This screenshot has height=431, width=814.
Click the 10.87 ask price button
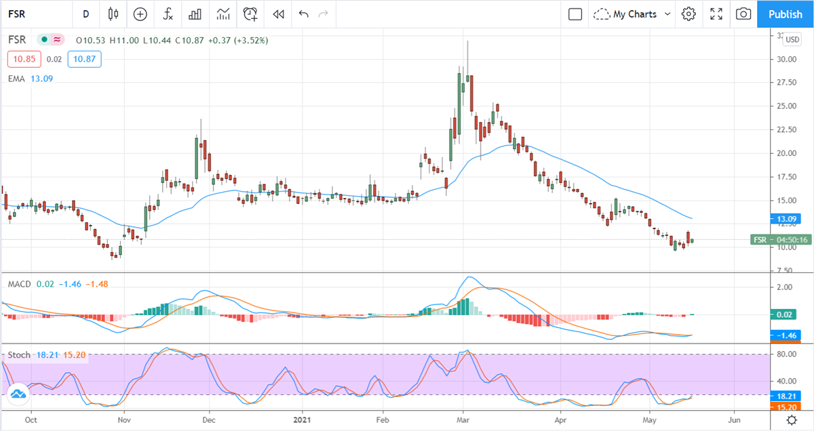point(84,59)
